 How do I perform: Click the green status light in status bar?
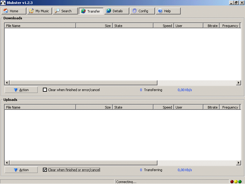[x=240, y=182]
